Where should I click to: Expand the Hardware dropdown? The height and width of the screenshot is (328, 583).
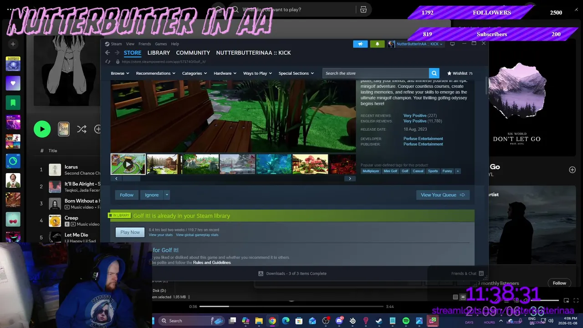225,73
